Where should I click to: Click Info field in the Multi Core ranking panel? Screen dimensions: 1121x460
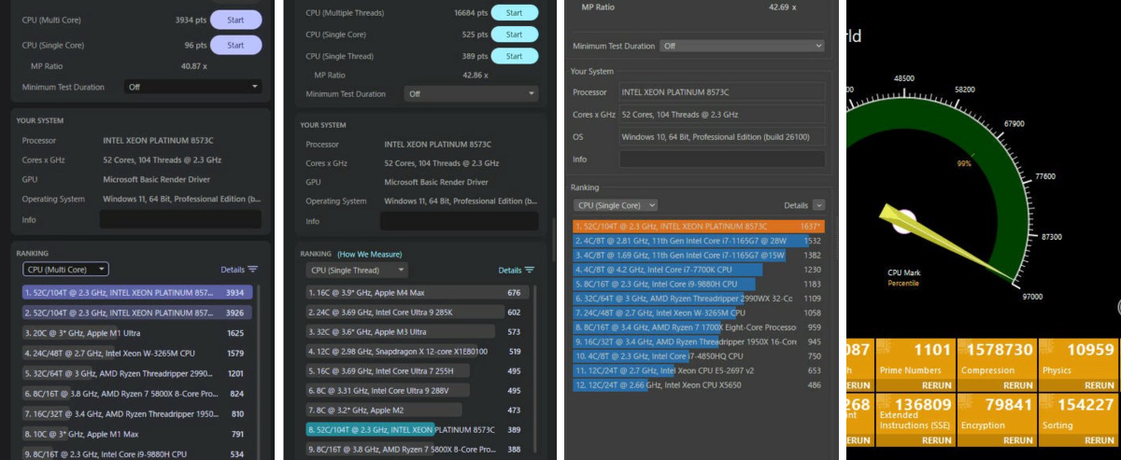[180, 220]
